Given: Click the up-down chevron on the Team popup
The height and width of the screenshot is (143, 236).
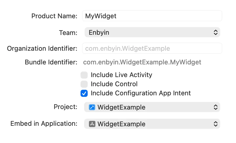Looking at the screenshot, I should pyautogui.click(x=215, y=32).
